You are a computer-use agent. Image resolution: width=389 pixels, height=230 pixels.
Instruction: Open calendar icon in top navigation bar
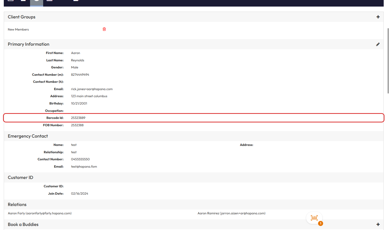49,1
